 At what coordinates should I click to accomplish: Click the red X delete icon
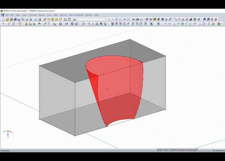pyautogui.click(x=187, y=19)
